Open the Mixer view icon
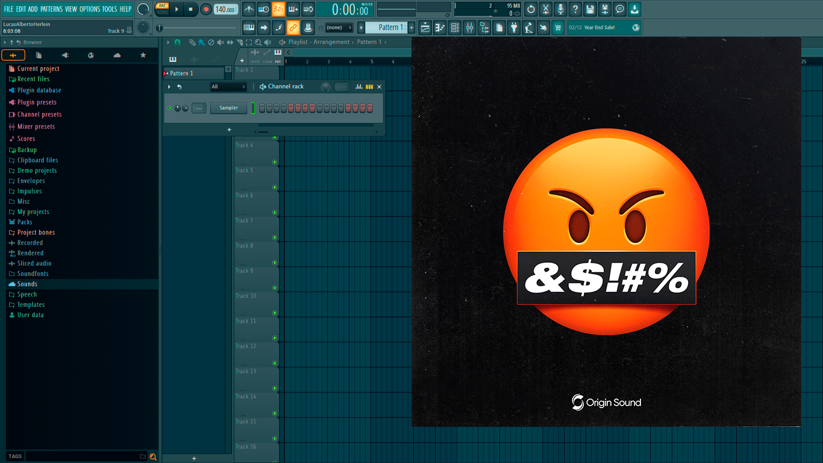823x463 pixels. point(469,27)
